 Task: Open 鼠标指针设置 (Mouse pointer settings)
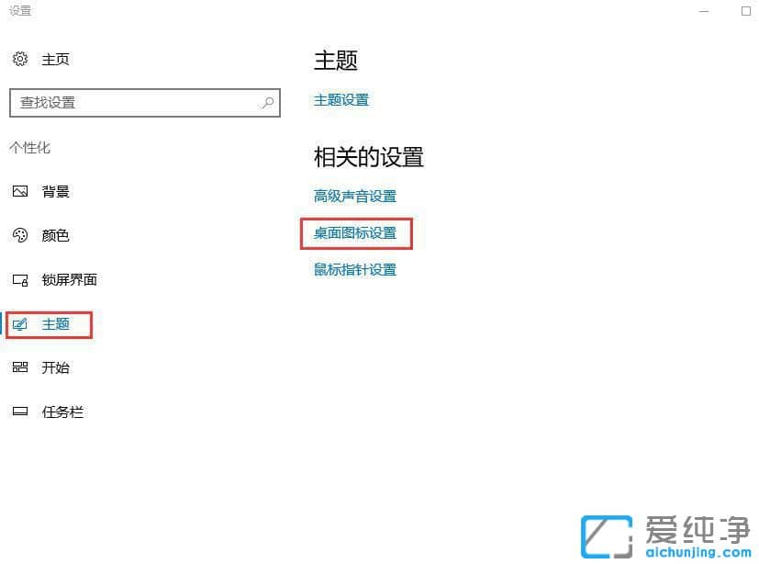(x=356, y=269)
